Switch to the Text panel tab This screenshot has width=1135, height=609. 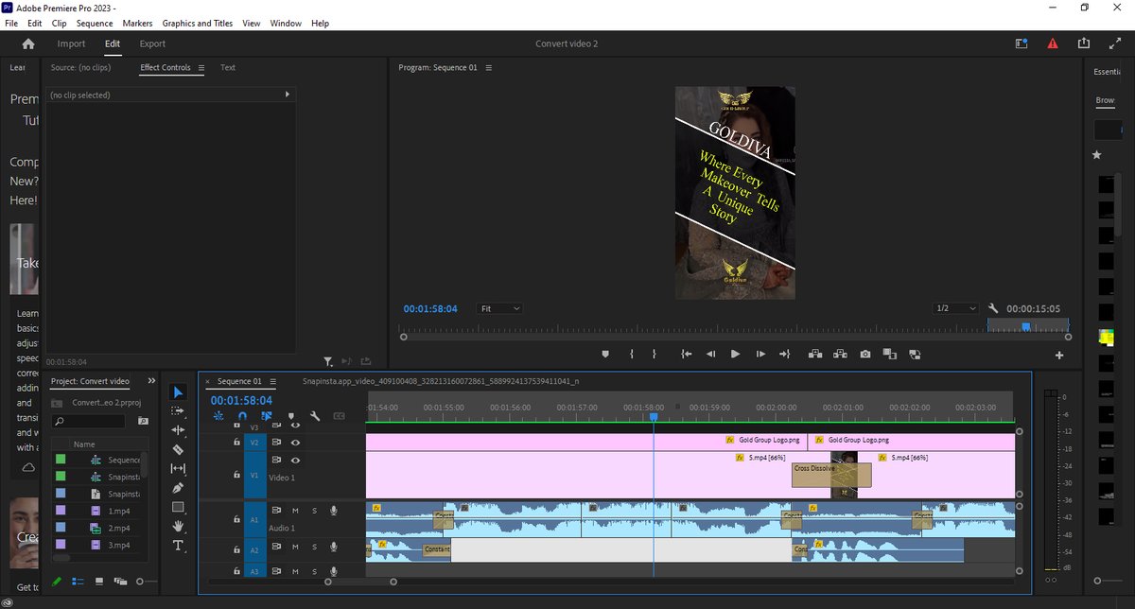(x=228, y=67)
